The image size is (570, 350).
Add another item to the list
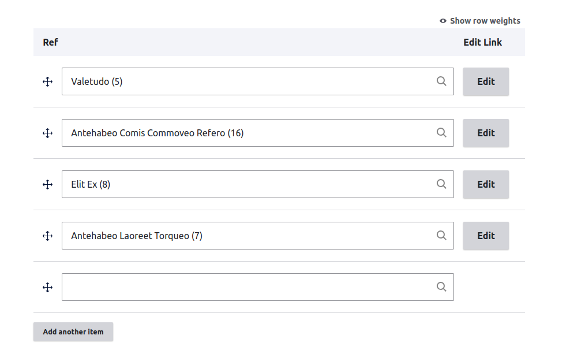(73, 332)
